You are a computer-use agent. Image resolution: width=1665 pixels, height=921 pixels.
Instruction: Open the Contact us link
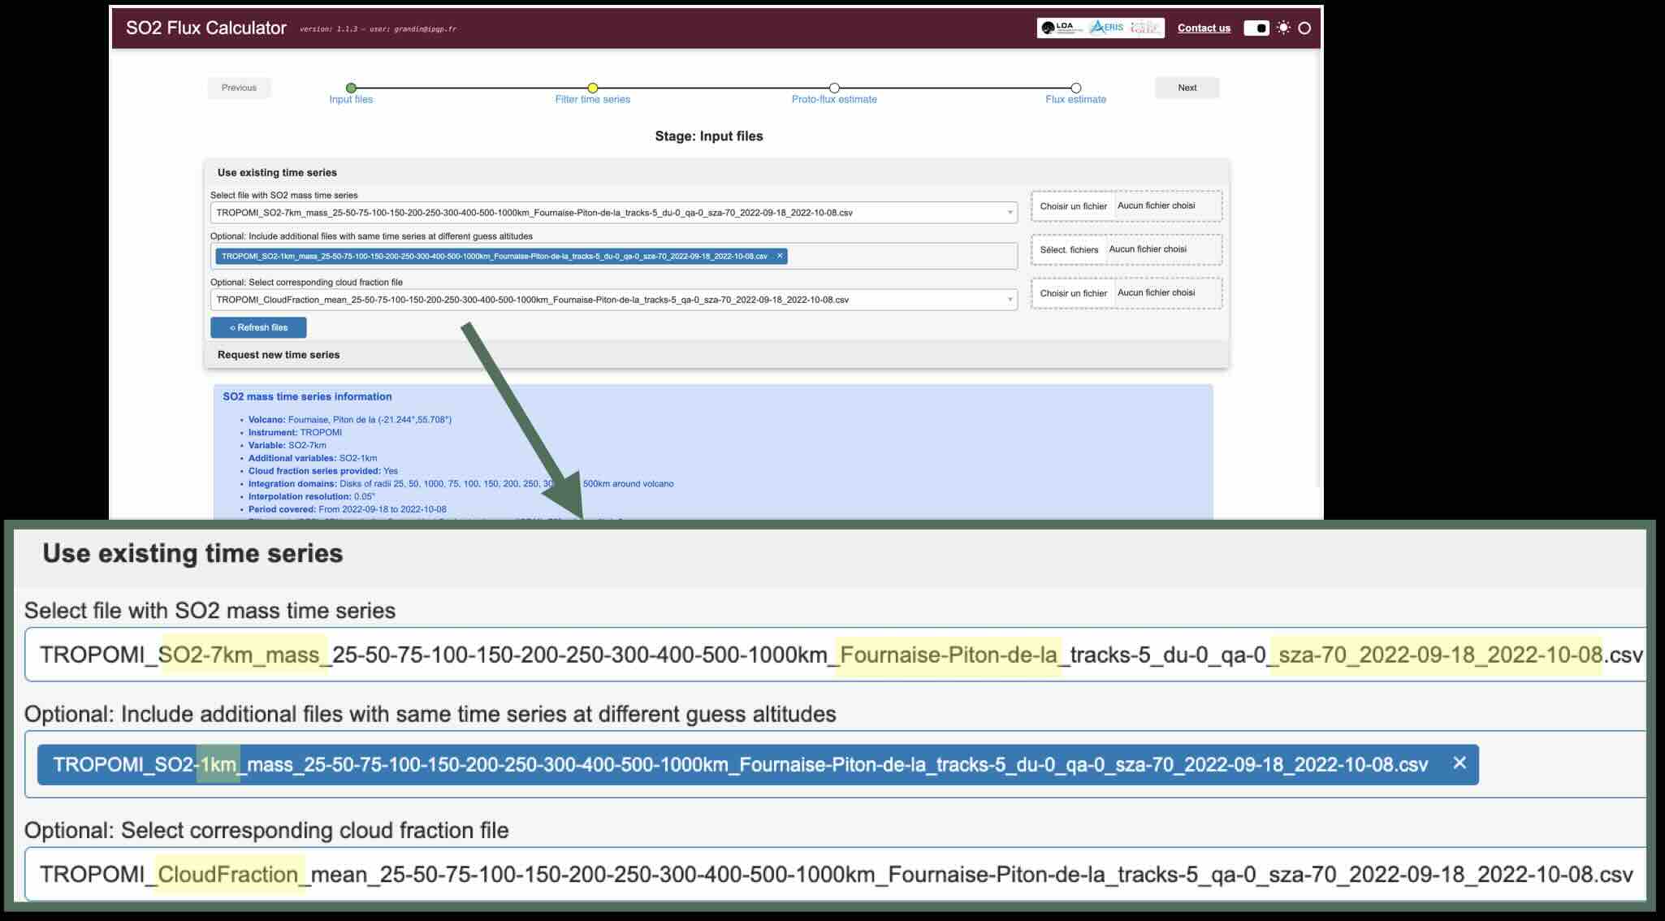(1204, 28)
